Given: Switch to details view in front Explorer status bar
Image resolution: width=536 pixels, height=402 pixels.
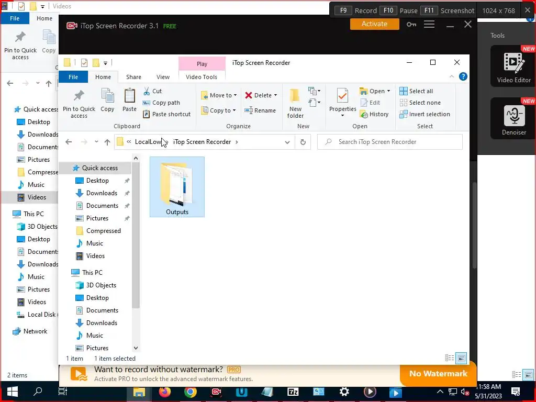Looking at the screenshot, I should coord(450,358).
